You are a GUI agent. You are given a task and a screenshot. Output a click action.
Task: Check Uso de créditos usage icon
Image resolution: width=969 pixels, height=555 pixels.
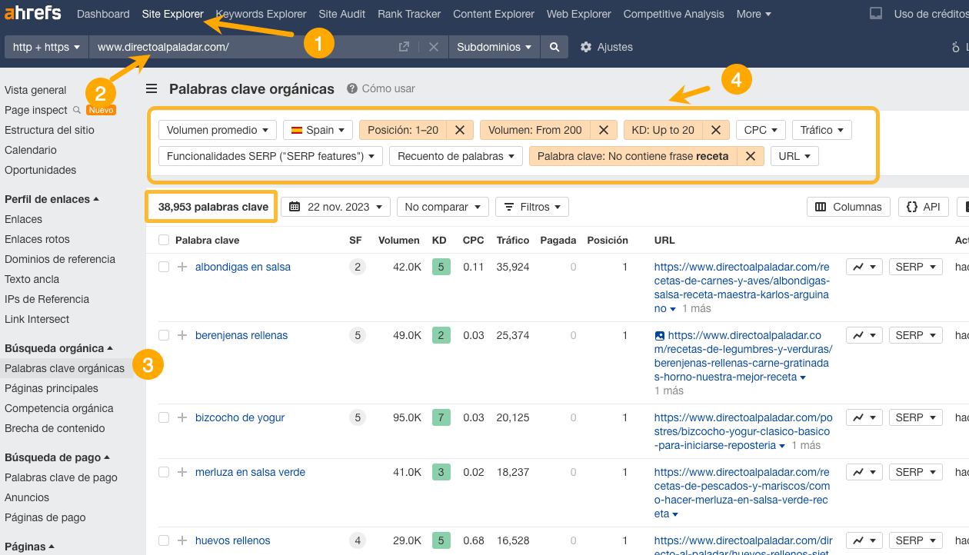pyautogui.click(x=875, y=13)
